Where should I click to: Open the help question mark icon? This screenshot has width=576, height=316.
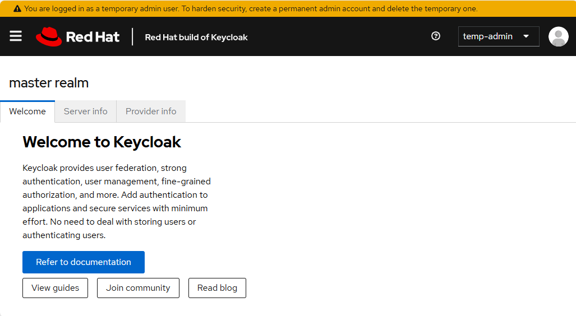[x=436, y=36]
